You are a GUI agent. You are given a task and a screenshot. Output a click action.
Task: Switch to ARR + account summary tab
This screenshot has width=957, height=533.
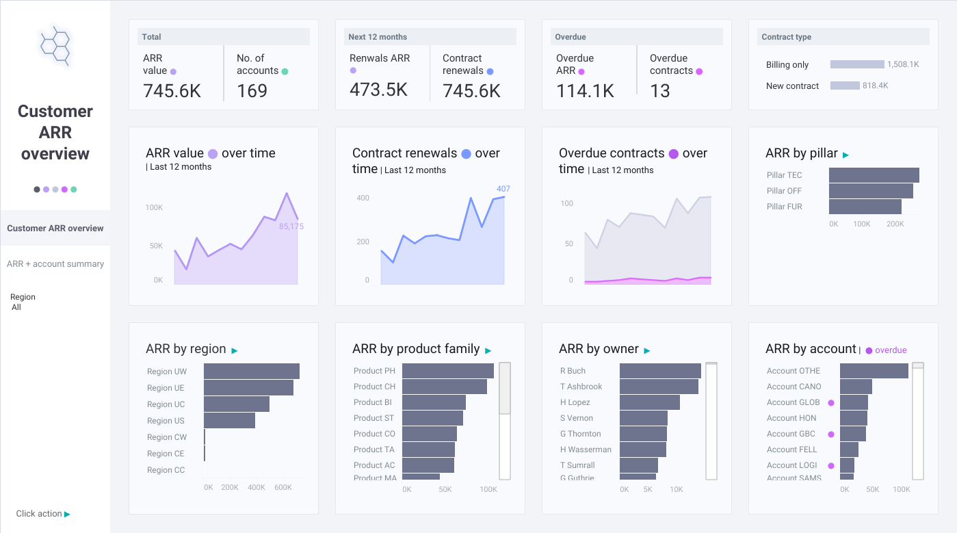click(55, 264)
